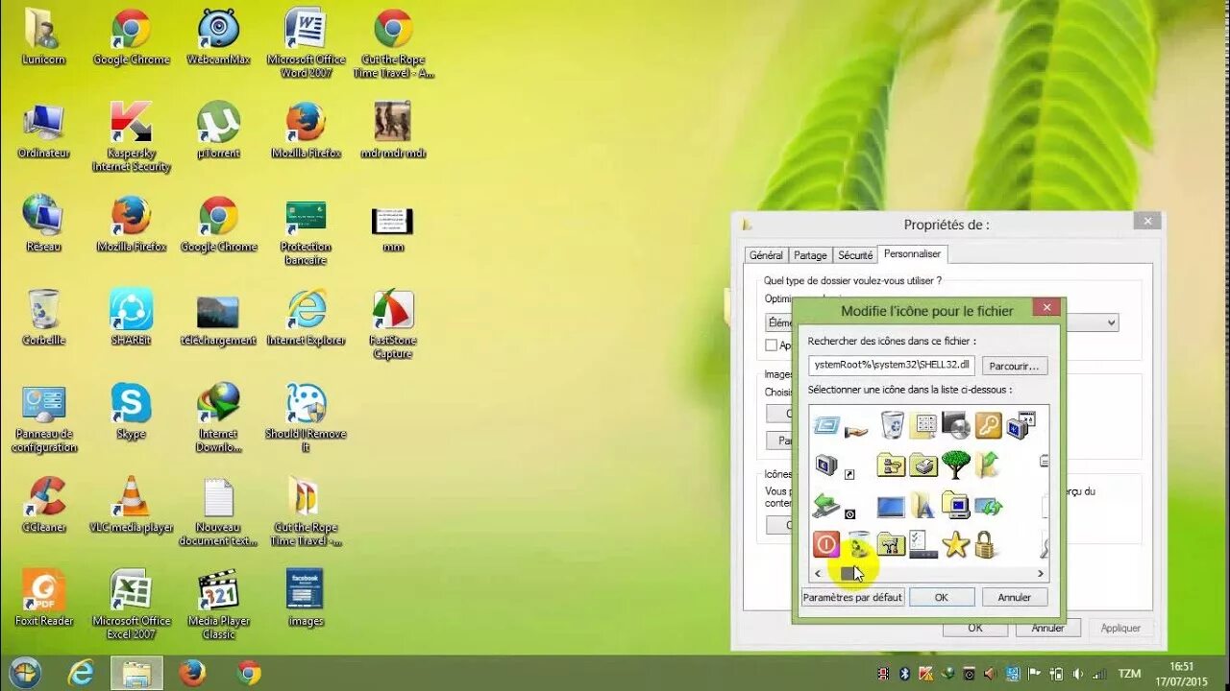Select the red power button icon

point(826,544)
